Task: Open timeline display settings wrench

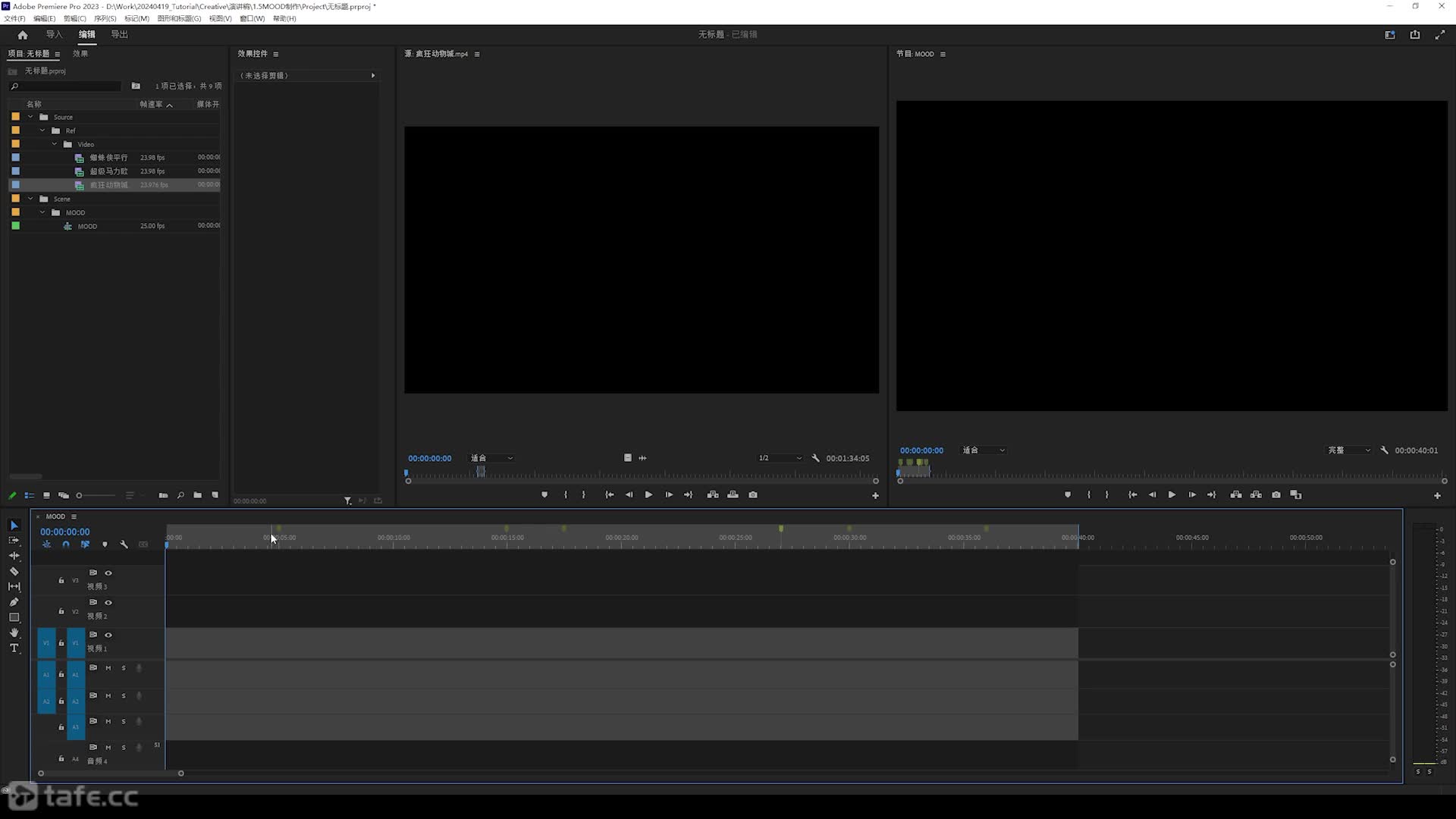Action: [124, 544]
